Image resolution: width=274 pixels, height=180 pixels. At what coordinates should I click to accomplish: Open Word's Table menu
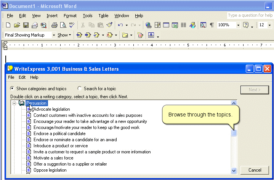click(103, 16)
